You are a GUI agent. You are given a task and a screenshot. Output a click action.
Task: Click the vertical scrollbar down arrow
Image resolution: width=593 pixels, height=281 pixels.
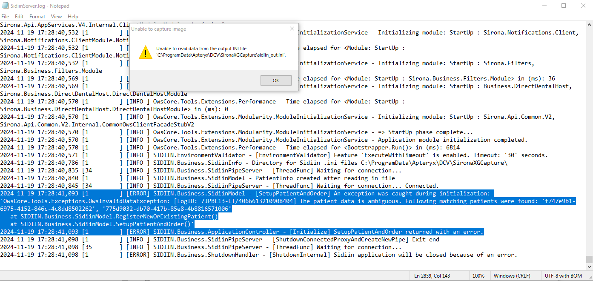[x=589, y=267]
